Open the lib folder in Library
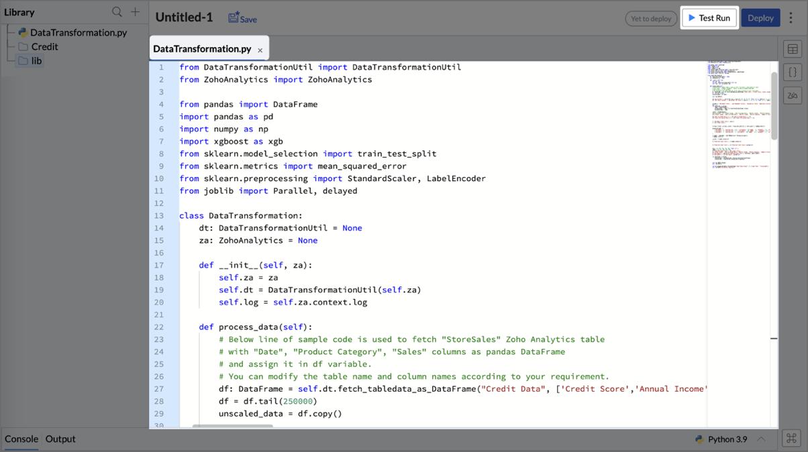The height and width of the screenshot is (452, 808). (x=30, y=60)
